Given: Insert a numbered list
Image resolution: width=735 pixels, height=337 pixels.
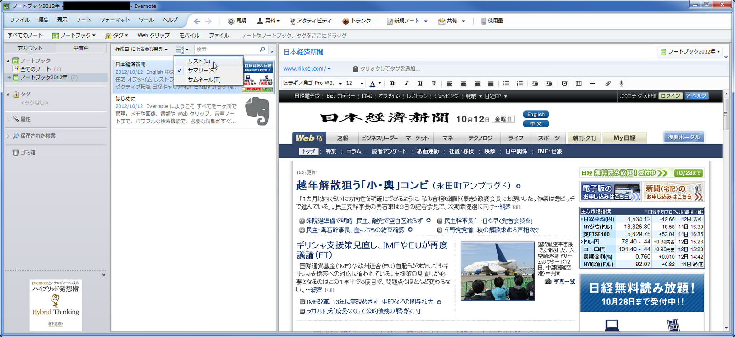Looking at the screenshot, I should pos(520,83).
